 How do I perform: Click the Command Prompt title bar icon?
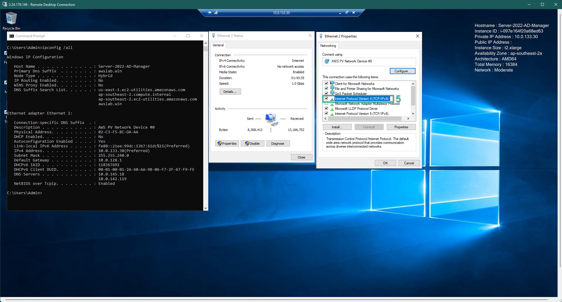coord(12,36)
